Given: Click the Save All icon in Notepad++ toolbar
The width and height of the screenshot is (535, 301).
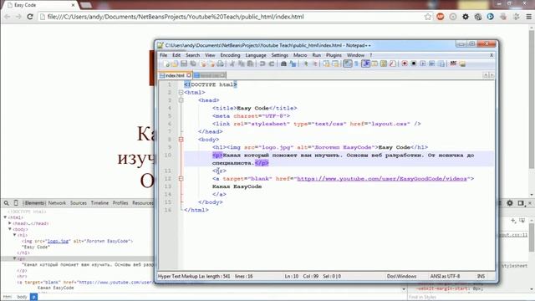Looking at the screenshot, I should pos(193,64).
